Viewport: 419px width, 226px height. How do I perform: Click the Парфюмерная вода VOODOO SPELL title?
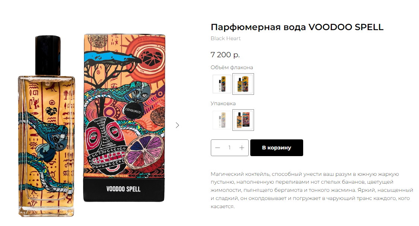click(297, 27)
